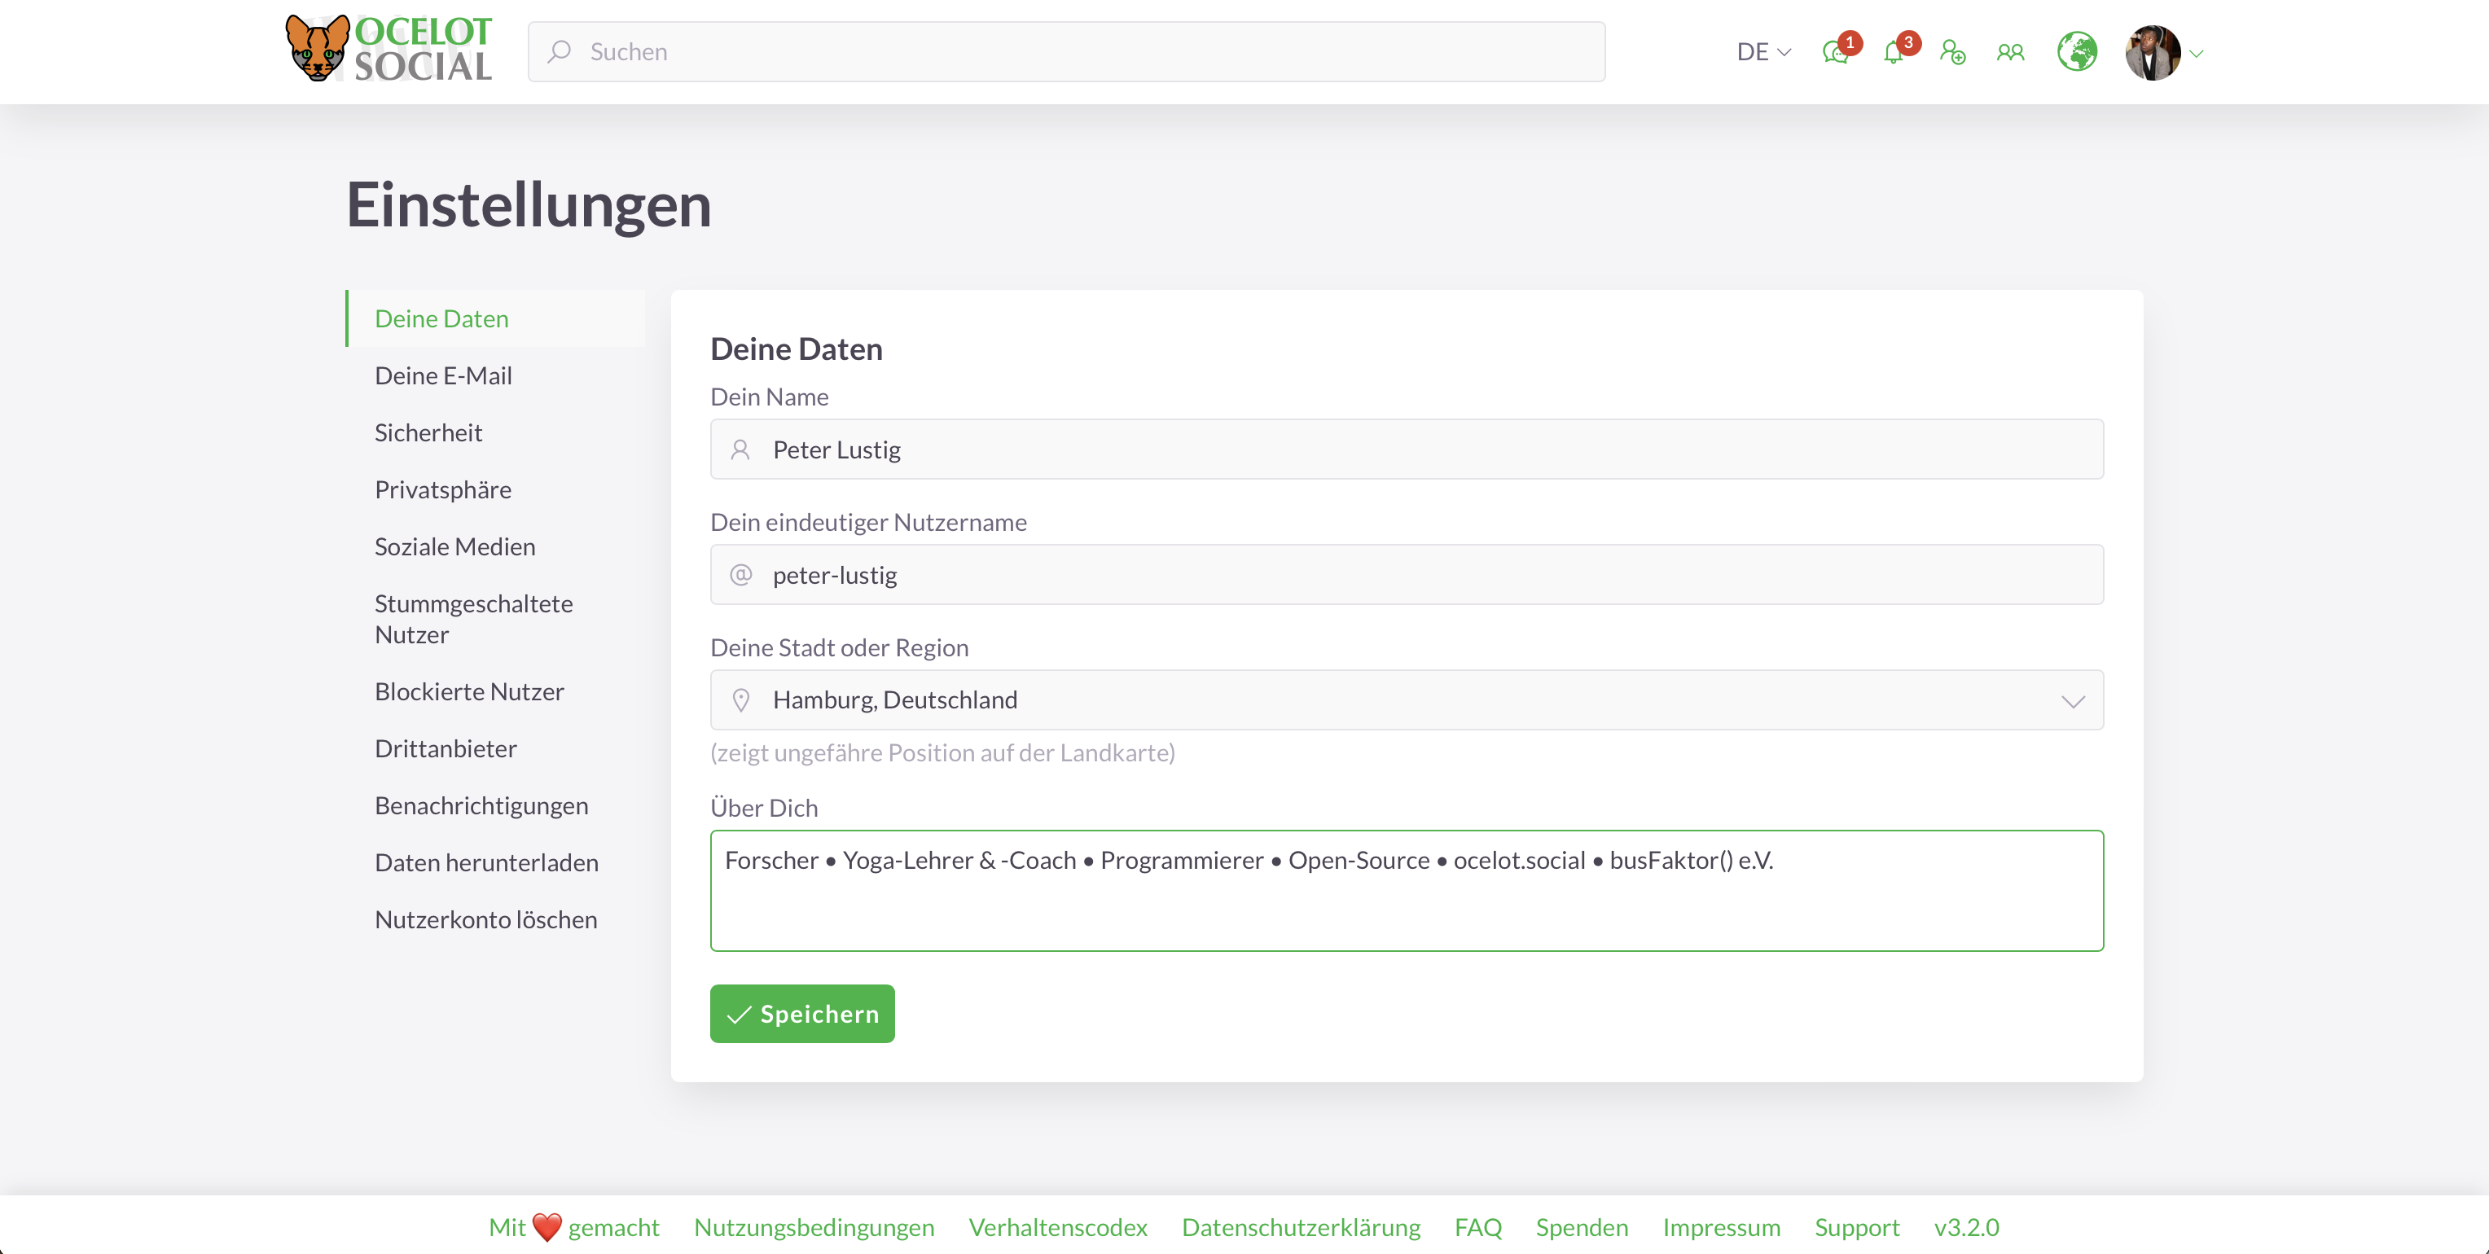Click the location pin in city field

click(x=741, y=699)
